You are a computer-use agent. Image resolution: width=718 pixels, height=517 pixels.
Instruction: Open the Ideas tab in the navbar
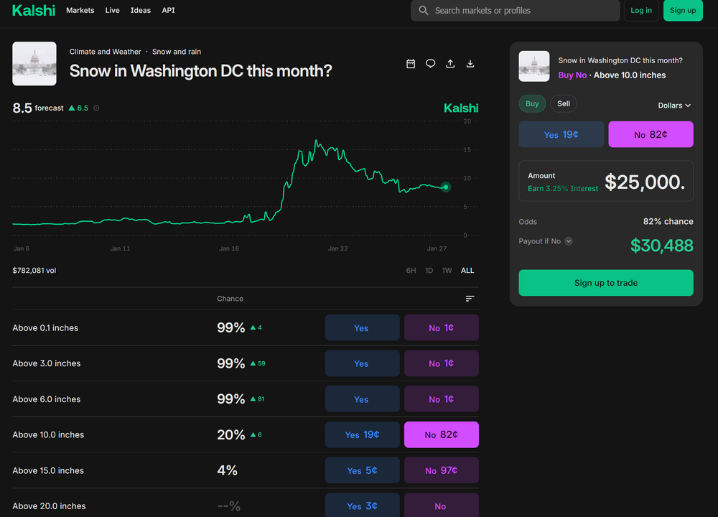pos(140,11)
